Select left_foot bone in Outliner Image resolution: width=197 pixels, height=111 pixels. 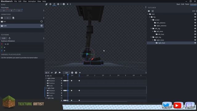click(x=161, y=34)
